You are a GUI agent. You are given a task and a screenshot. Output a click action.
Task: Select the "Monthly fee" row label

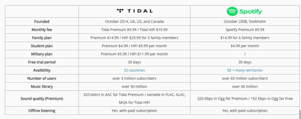click(x=42, y=30)
